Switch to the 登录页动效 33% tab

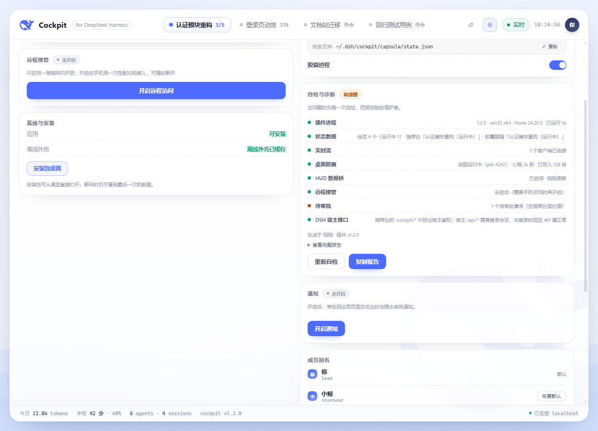pyautogui.click(x=264, y=25)
